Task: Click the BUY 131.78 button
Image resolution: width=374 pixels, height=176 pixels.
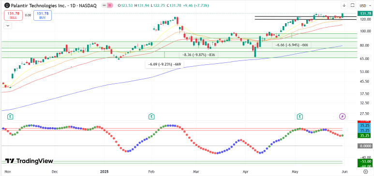Action: 43,16
